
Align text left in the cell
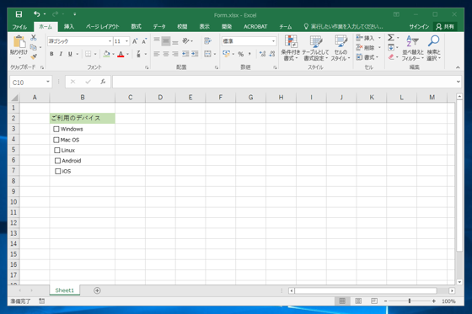[x=157, y=54]
